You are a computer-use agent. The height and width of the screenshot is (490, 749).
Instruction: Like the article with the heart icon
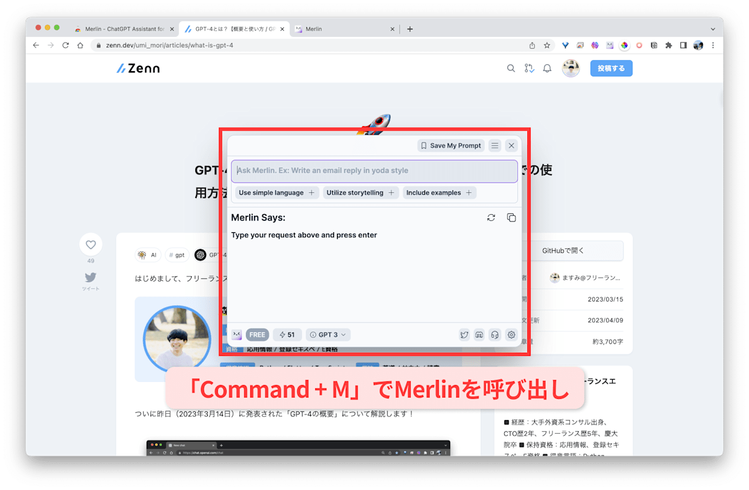tap(91, 245)
